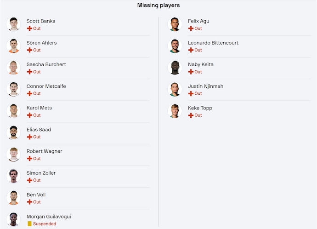Screen dimensions: 317x229
Task: Click the Out cross icon for Ben Voll
Action: tap(29, 202)
